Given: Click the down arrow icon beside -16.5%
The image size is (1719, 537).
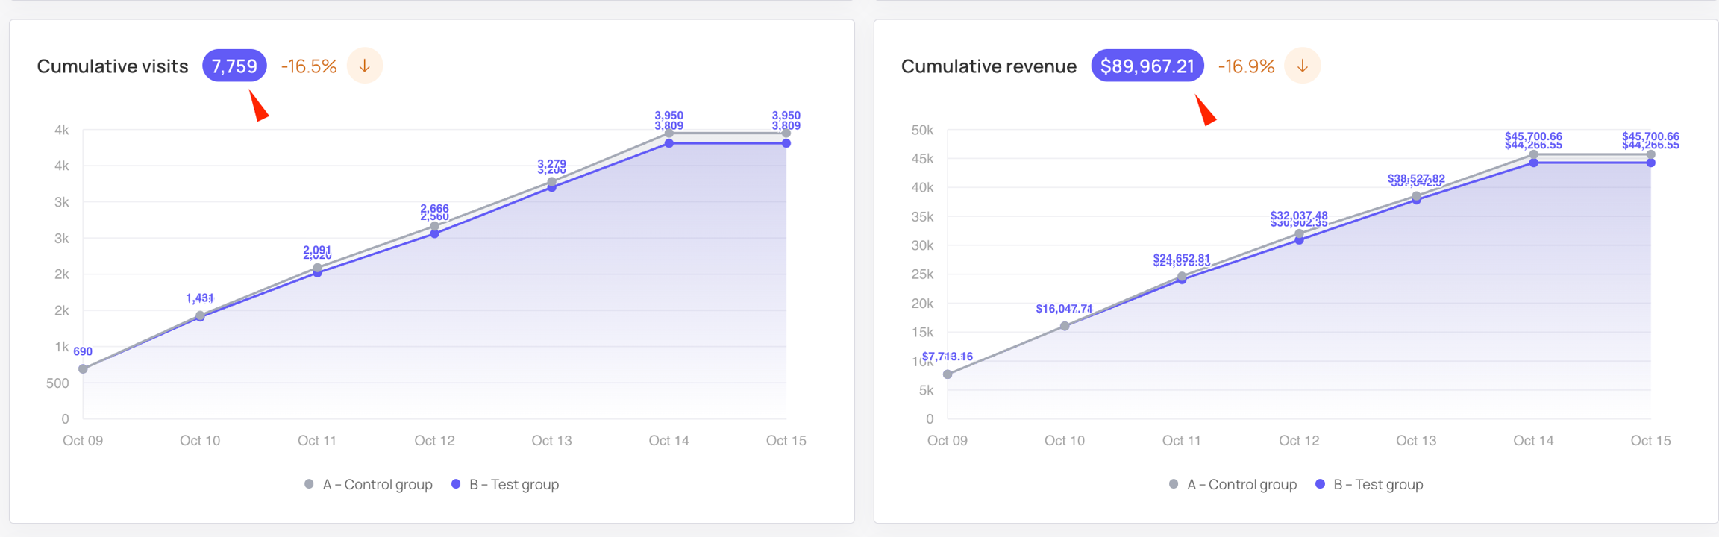Looking at the screenshot, I should 365,66.
